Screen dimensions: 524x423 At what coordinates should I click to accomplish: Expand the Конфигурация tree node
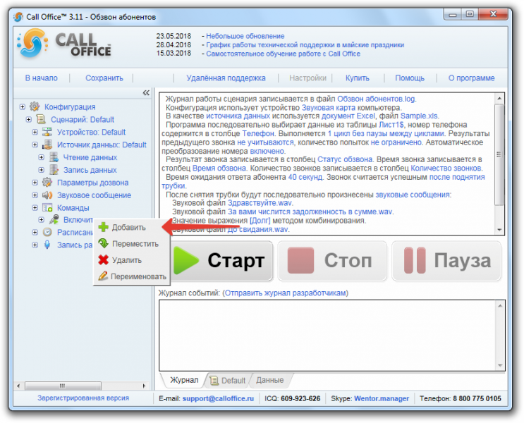[23, 107]
